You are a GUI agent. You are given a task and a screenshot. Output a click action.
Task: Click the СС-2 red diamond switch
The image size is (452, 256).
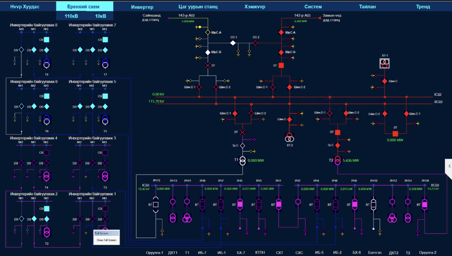tap(255, 43)
